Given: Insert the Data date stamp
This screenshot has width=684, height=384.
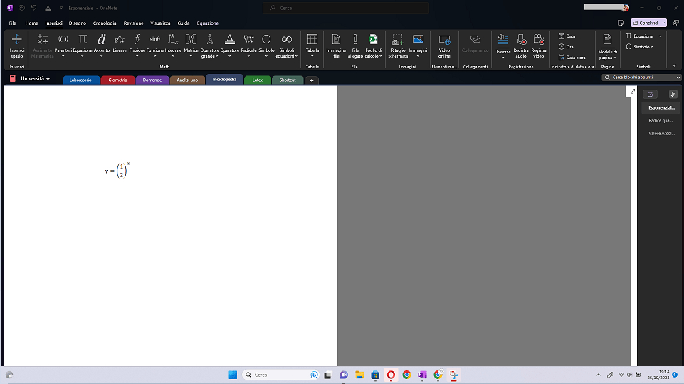Looking at the screenshot, I should click(x=567, y=36).
